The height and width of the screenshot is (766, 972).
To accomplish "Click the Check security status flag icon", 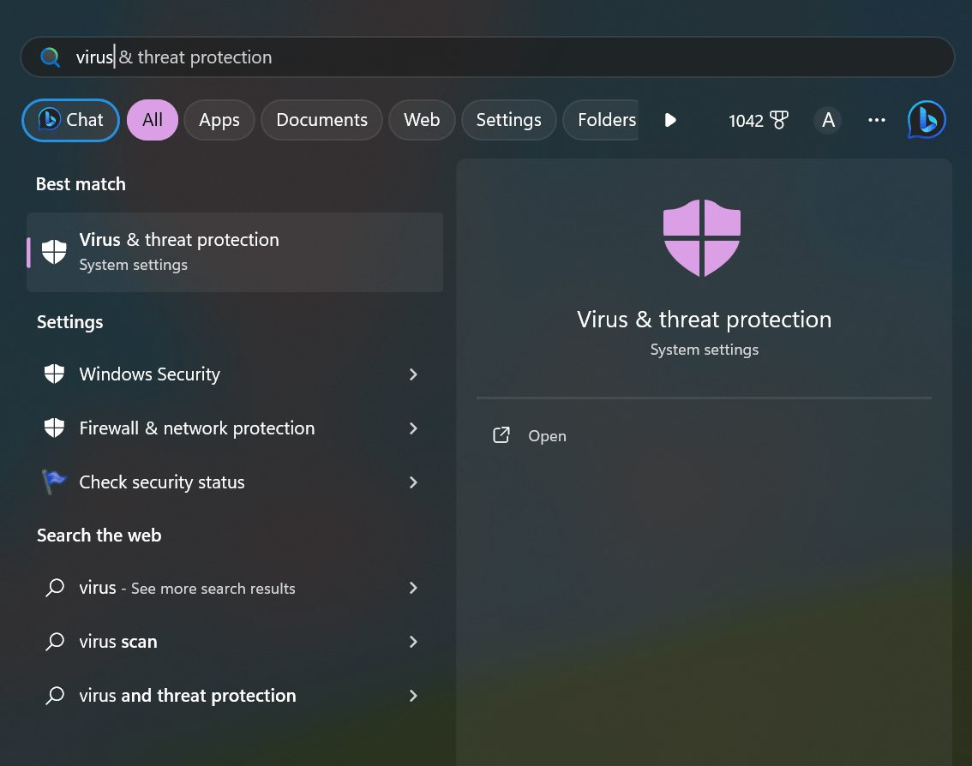I will tap(54, 482).
